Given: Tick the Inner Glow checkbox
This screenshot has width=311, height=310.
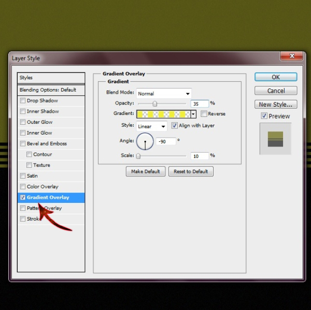Looking at the screenshot, I should (x=23, y=132).
